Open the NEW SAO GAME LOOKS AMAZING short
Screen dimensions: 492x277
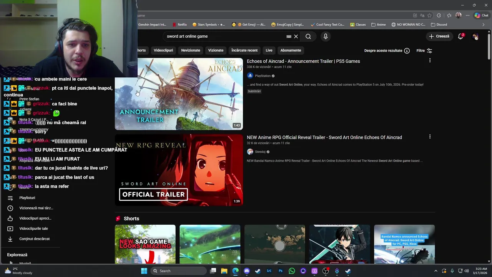tap(145, 244)
